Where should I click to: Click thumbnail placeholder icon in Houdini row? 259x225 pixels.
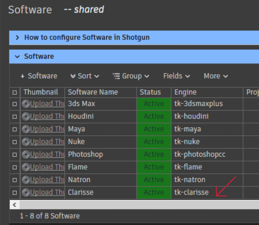[x=26, y=116]
